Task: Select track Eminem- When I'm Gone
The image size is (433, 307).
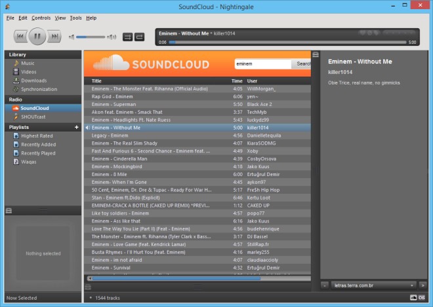Action: [x=197, y=182]
